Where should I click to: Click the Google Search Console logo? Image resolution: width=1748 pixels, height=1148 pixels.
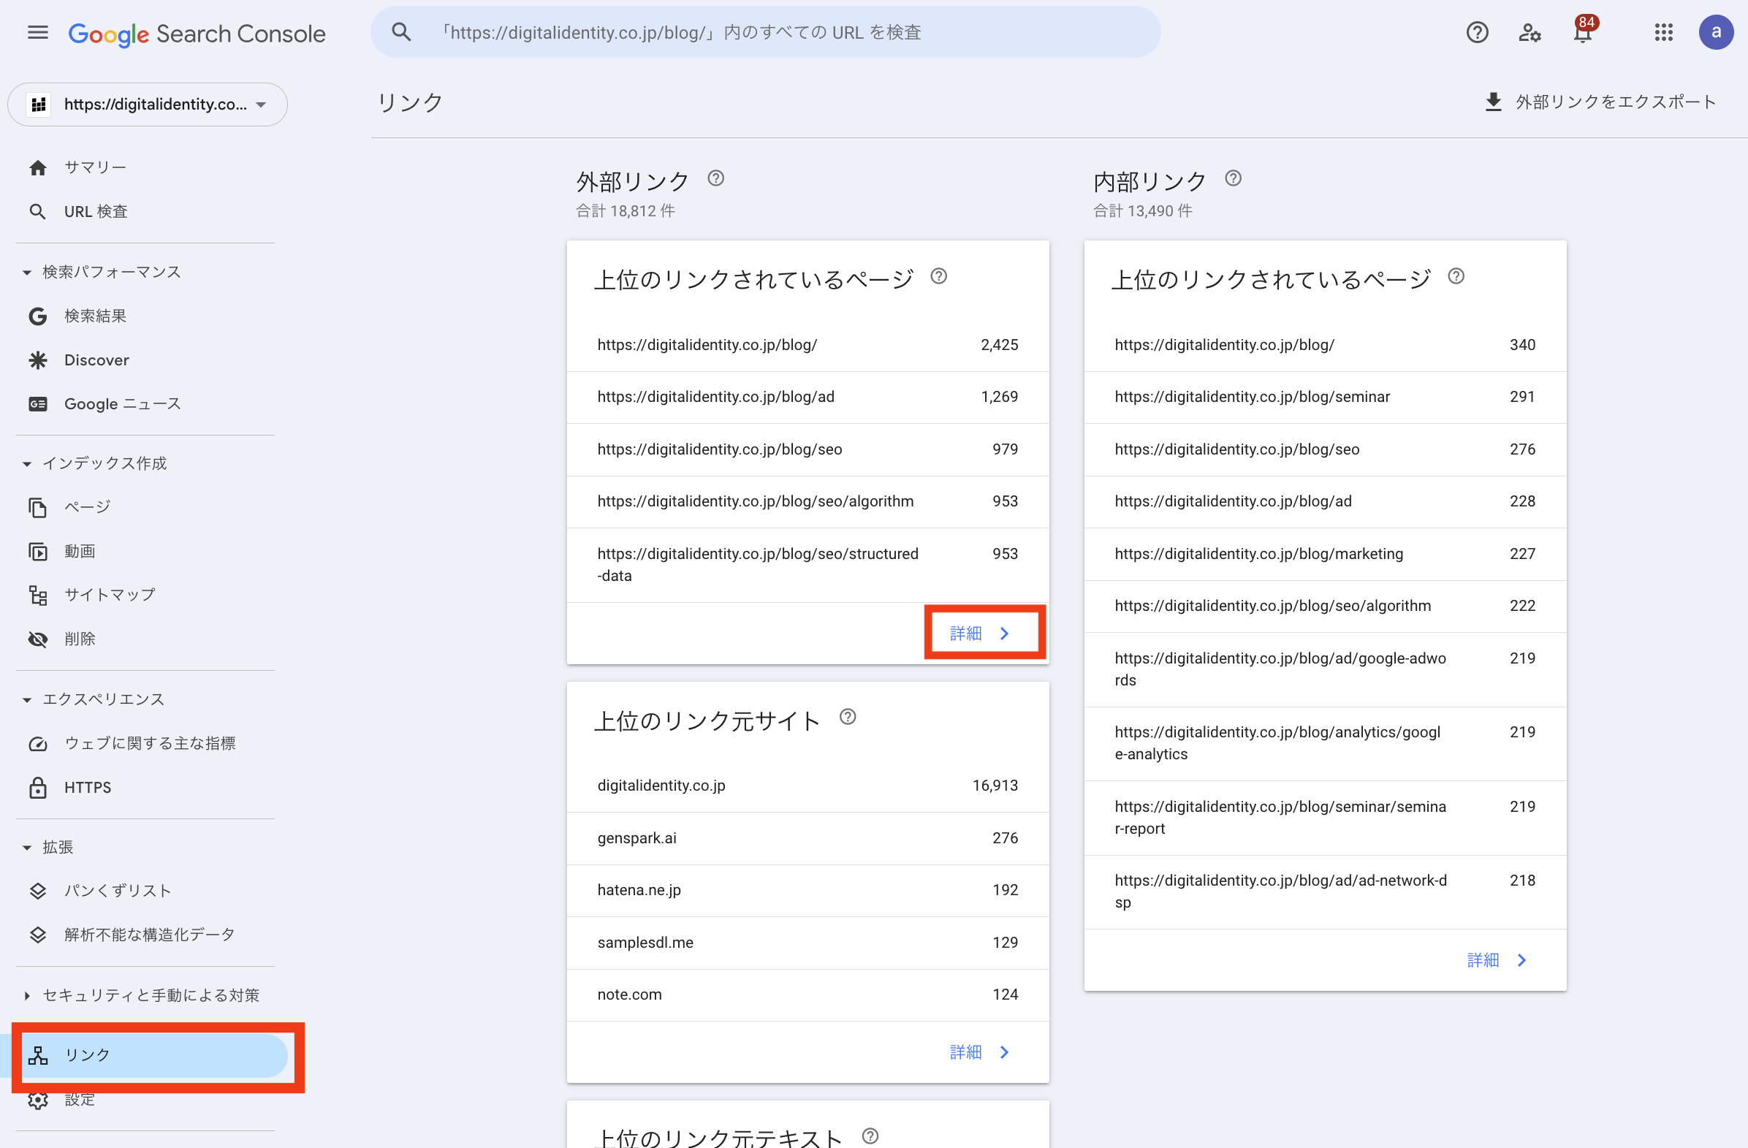[197, 33]
